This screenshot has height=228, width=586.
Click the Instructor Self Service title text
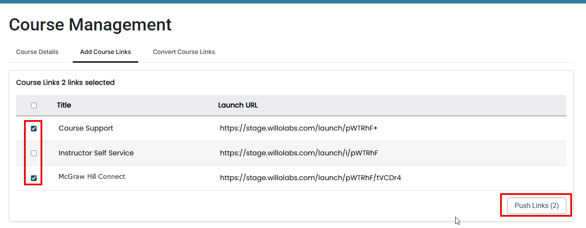coord(96,153)
